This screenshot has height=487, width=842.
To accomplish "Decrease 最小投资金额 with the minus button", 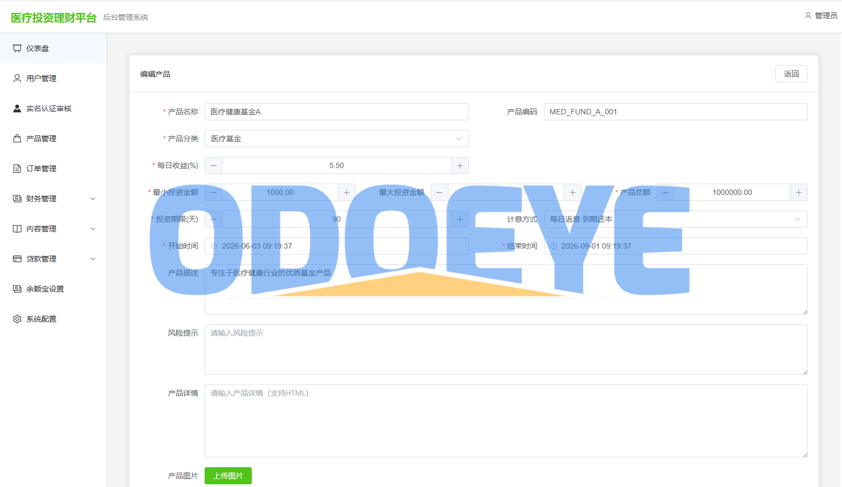I will click(x=214, y=192).
